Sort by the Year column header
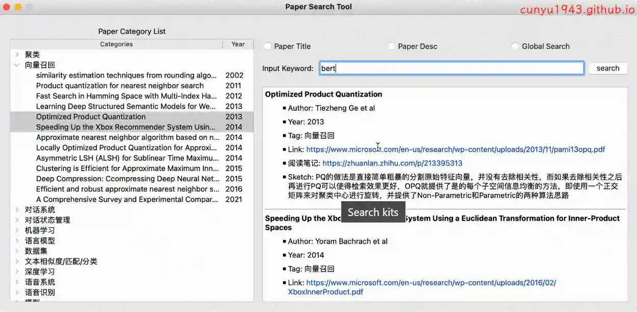 [x=238, y=44]
